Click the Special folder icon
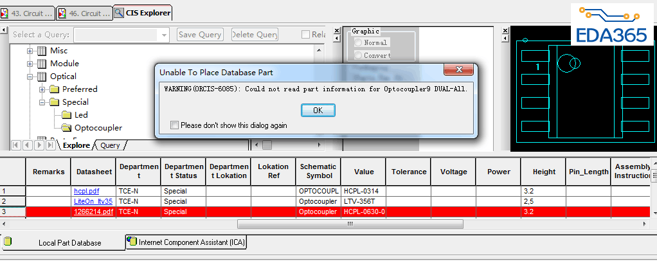The image size is (657, 261). (x=55, y=102)
